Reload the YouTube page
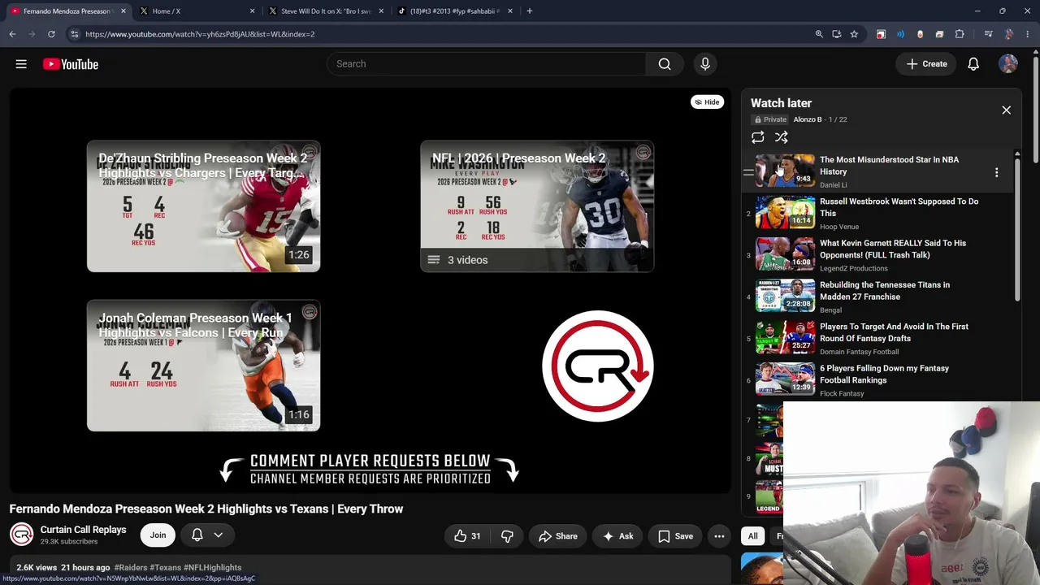Screen dimensions: 1040x585 (51, 34)
